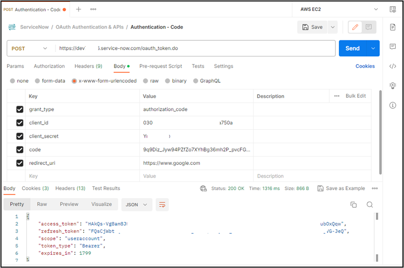Open the Documentation icon in right sidebar
The width and height of the screenshot is (404, 268).
coord(392,27)
